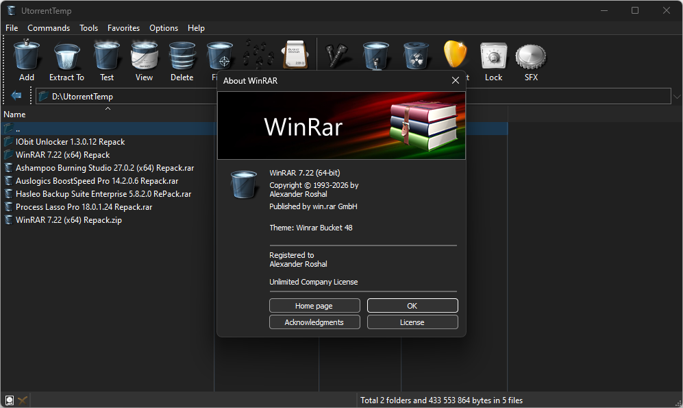Click the Acknowledgments button
683x408 pixels.
pyautogui.click(x=314, y=322)
